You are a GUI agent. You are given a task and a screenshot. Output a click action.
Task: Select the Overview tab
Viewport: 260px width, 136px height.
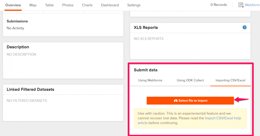pyautogui.click(x=13, y=5)
